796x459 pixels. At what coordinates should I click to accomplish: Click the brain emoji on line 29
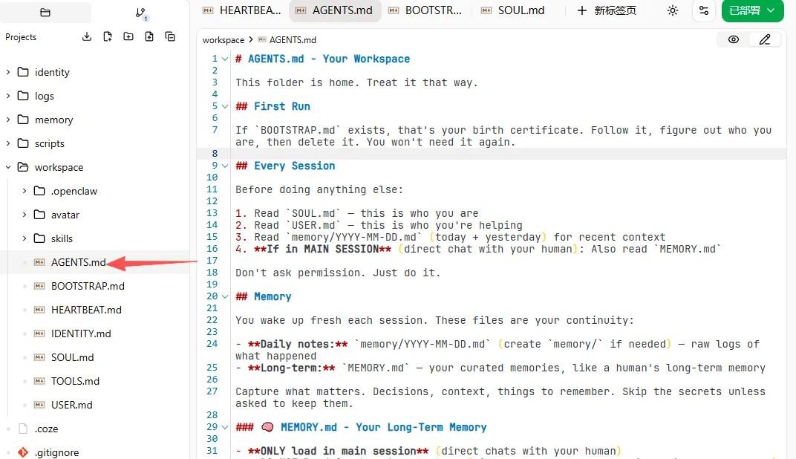pyautogui.click(x=267, y=427)
